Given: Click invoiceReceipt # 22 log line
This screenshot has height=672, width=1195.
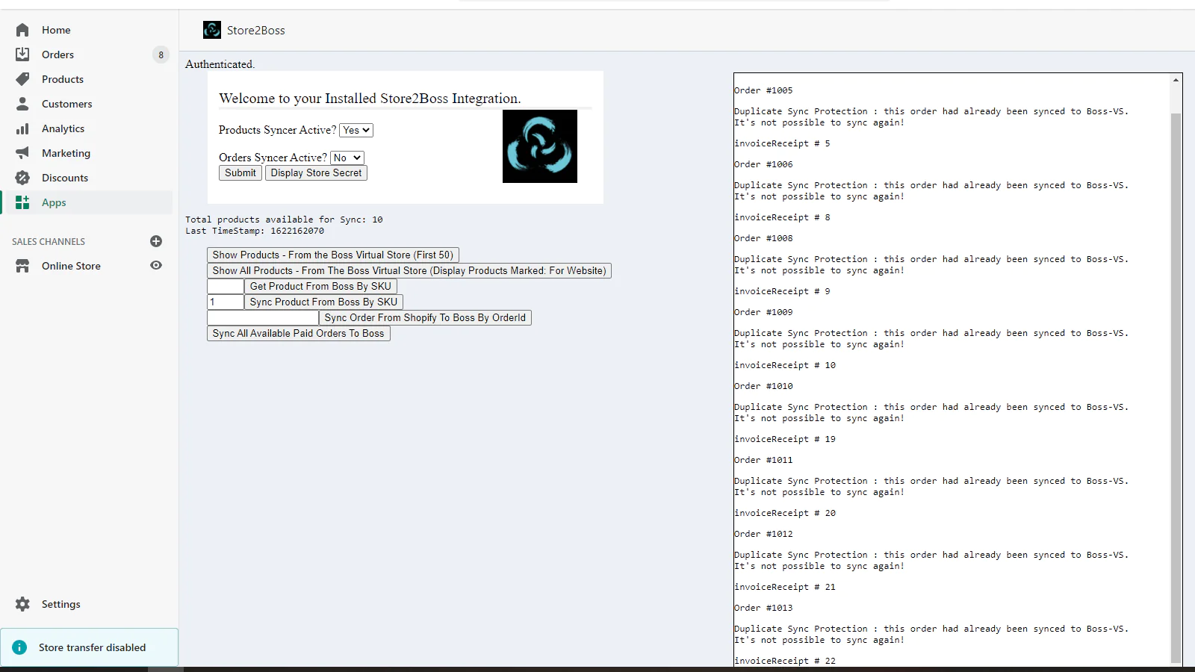Looking at the screenshot, I should [785, 661].
